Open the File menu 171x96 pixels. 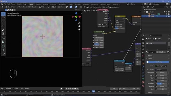pyautogui.click(x=5, y=4)
